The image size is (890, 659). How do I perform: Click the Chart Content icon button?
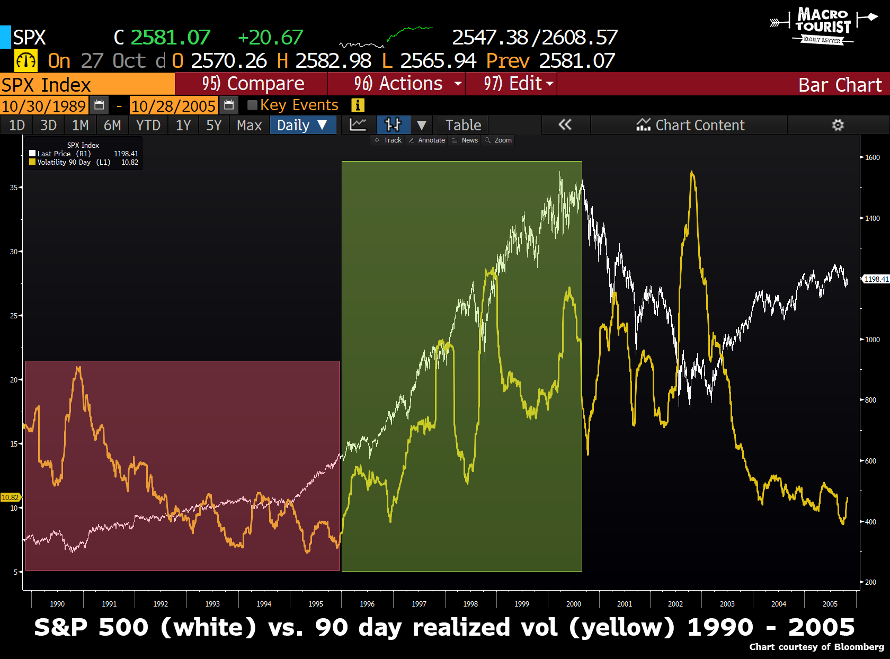[x=690, y=125]
